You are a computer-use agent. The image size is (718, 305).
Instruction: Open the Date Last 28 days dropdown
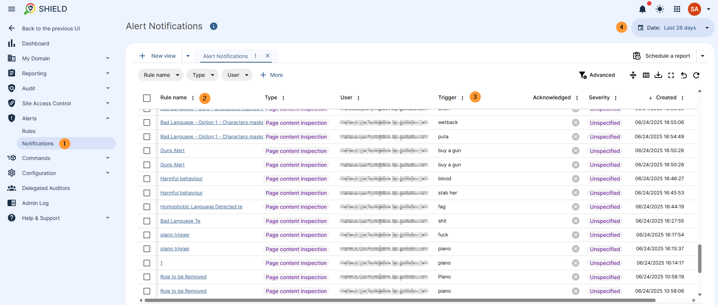[673, 28]
